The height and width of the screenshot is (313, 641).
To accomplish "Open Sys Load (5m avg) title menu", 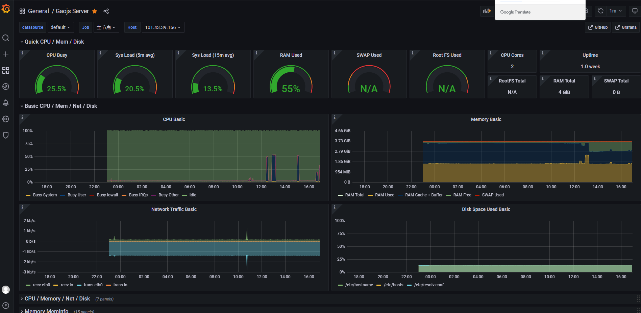I will 135,55.
